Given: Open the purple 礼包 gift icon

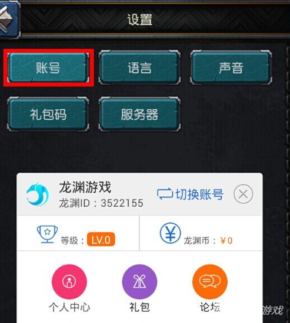Looking at the screenshot, I should tap(139, 281).
